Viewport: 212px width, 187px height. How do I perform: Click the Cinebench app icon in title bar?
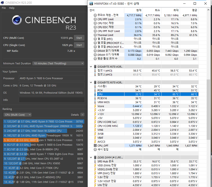(2, 3)
